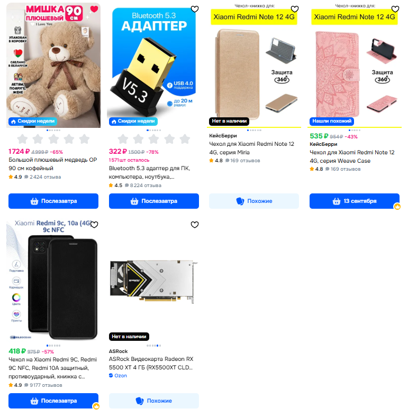Open ASRock Видеокарта Radeon RX 5500 XT link

[x=151, y=363]
